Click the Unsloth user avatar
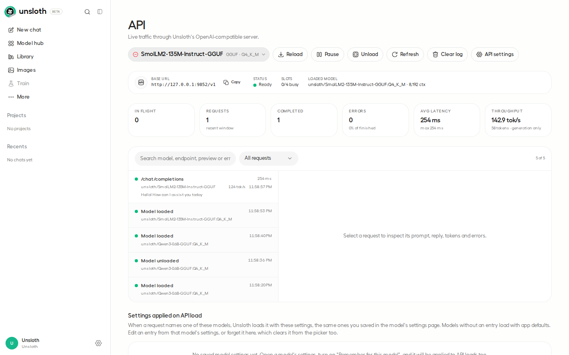This screenshot has height=355, width=569. click(12, 343)
